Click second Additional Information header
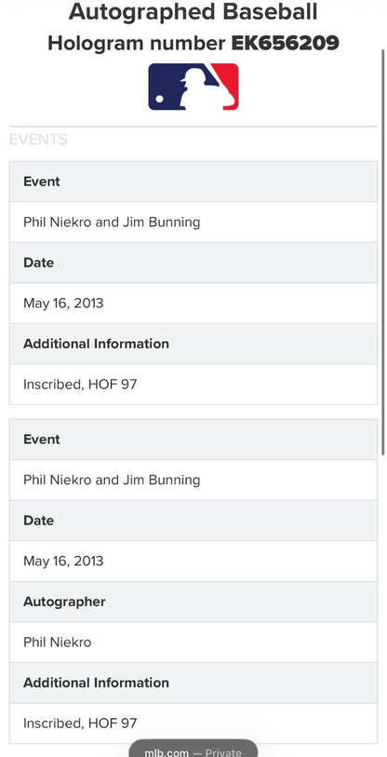387x757 pixels. pos(193,683)
